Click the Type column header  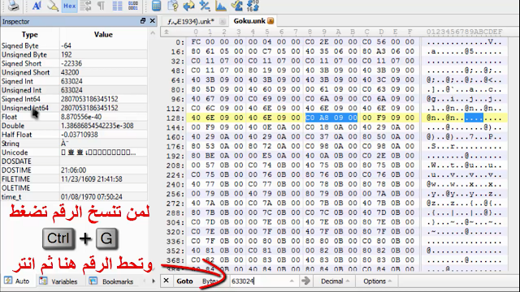pyautogui.click(x=30, y=34)
